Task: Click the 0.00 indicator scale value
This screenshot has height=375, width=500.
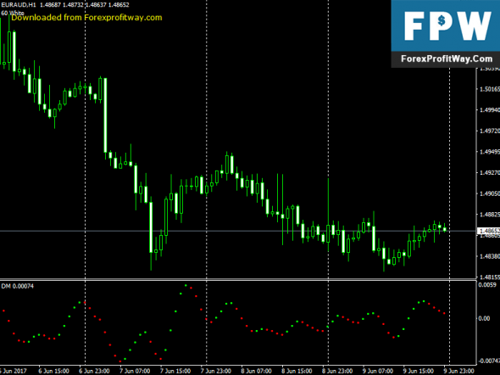Action: [x=484, y=318]
